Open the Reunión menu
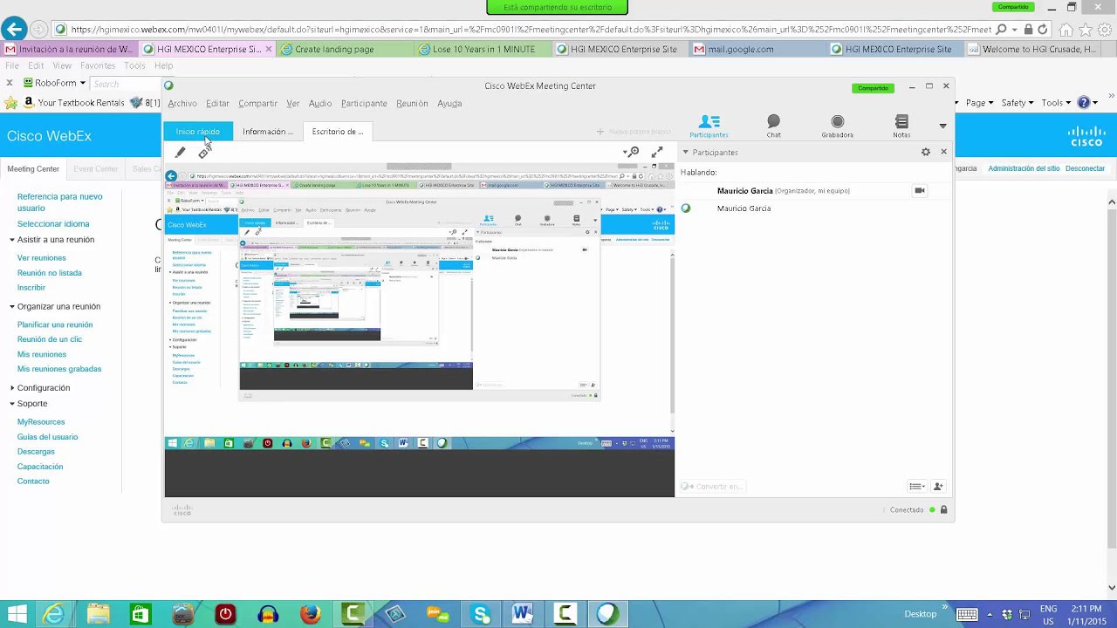Viewport: 1117px width, 628px height. tap(412, 103)
